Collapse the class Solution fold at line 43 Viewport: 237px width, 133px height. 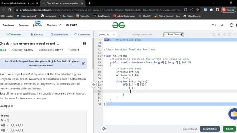pos(102,56)
